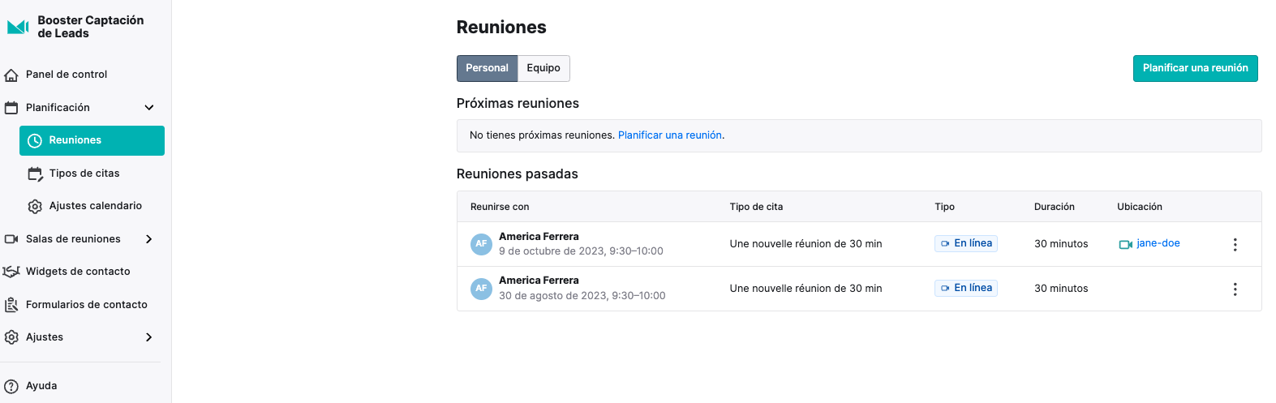Click the gear icon beside Ajustes
This screenshot has width=1276, height=403.
(x=11, y=337)
